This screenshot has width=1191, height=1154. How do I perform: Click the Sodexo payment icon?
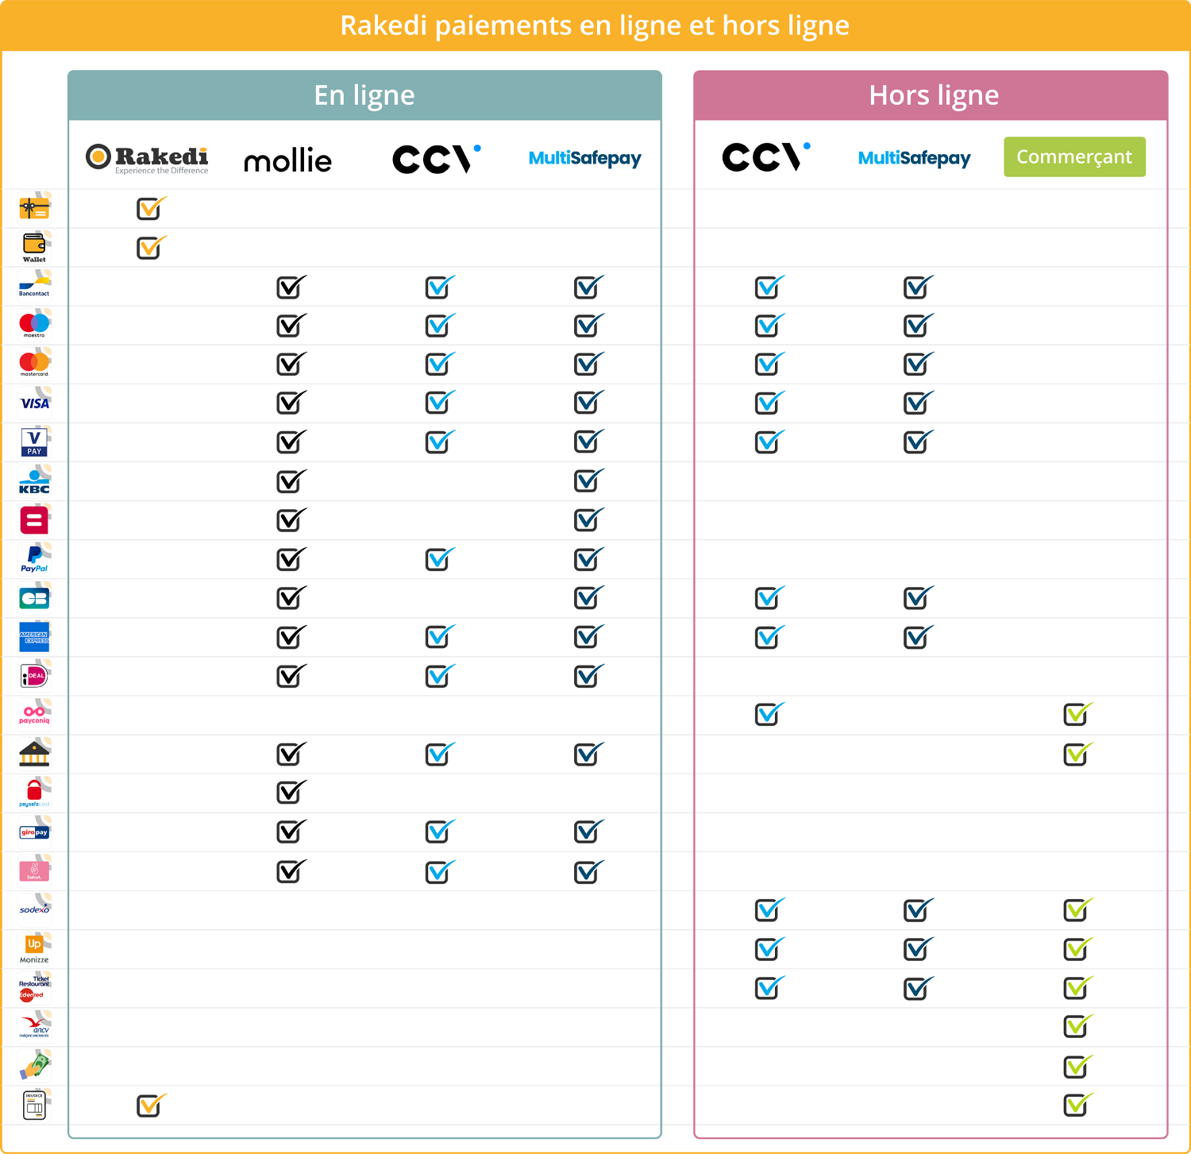[33, 909]
